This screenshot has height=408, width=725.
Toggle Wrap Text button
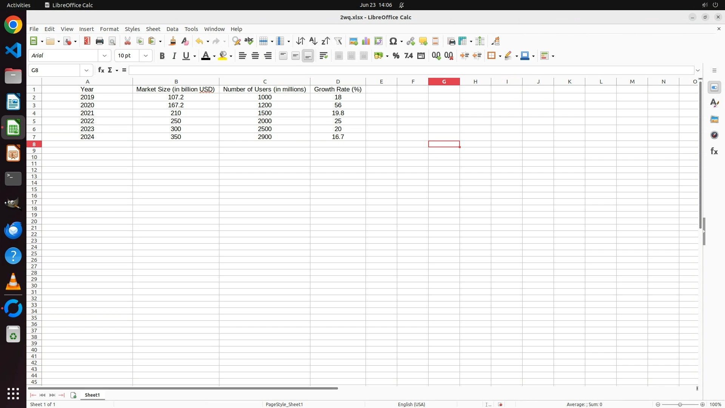pyautogui.click(x=324, y=56)
